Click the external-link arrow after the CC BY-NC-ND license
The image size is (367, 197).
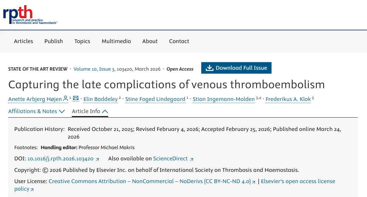(254, 182)
